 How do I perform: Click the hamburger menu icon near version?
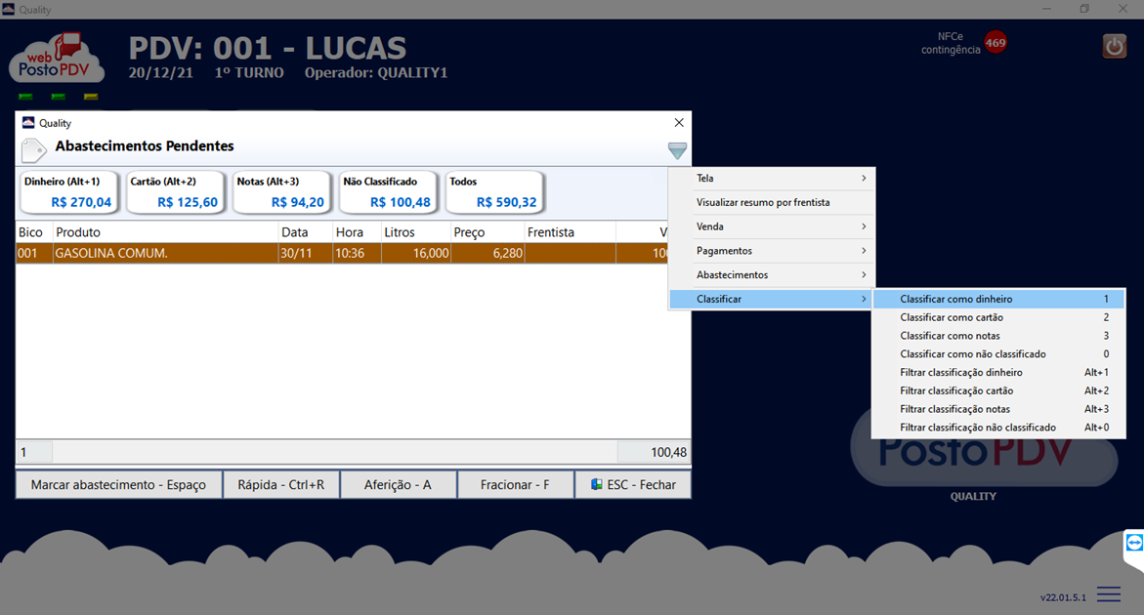(x=1108, y=594)
